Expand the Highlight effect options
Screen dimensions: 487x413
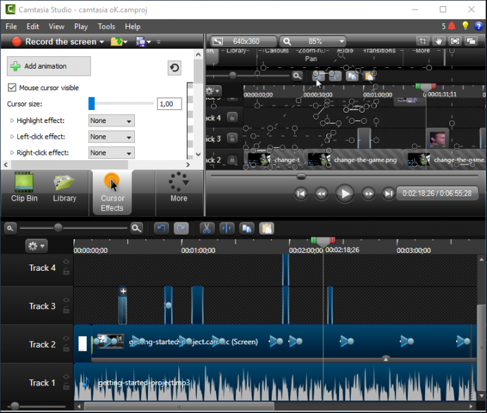12,120
